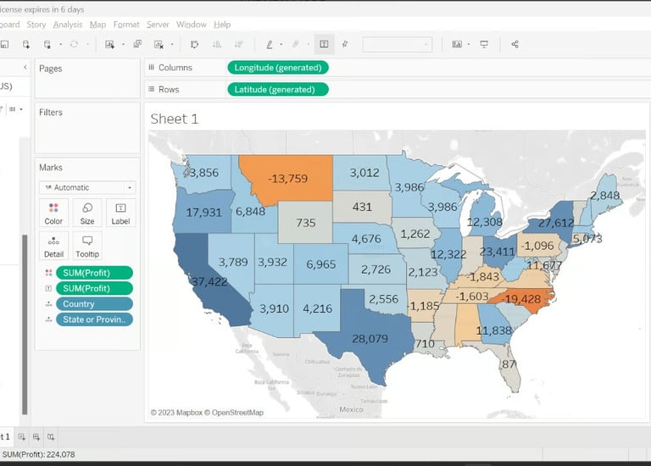Click the State or Provin.. pill
Viewport: 651px width, 466px height.
point(94,319)
